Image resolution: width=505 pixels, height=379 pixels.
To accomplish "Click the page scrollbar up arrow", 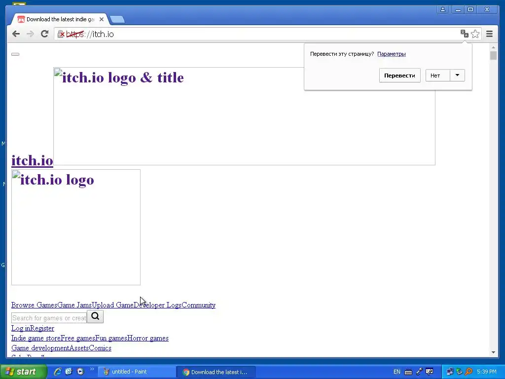I will click(493, 47).
